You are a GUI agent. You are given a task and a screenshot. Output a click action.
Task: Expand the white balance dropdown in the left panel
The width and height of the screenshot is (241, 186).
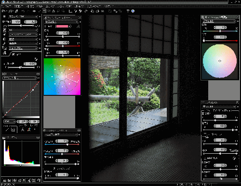[23, 35]
